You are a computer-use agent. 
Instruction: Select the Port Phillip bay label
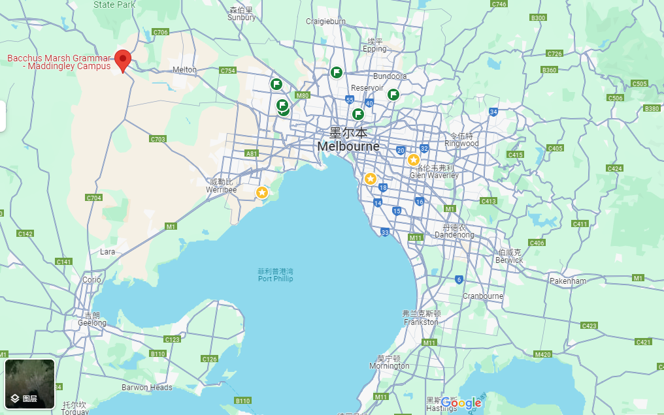pyautogui.click(x=275, y=279)
